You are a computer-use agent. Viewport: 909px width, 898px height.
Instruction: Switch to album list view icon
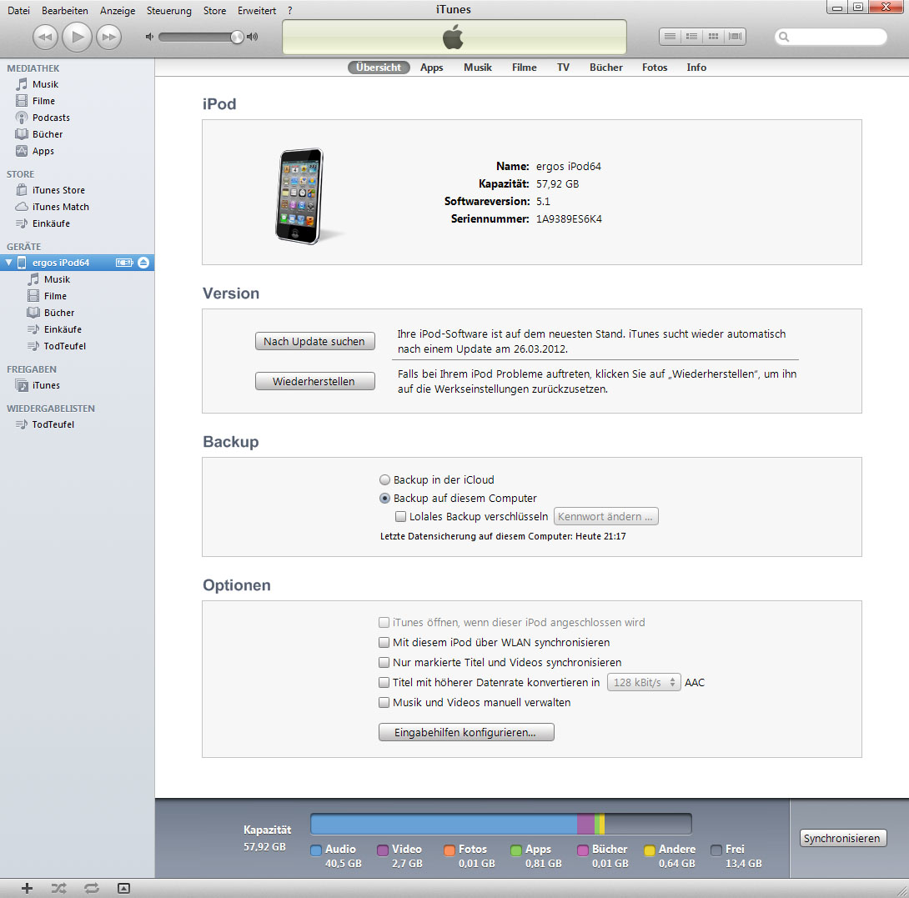[x=691, y=37]
